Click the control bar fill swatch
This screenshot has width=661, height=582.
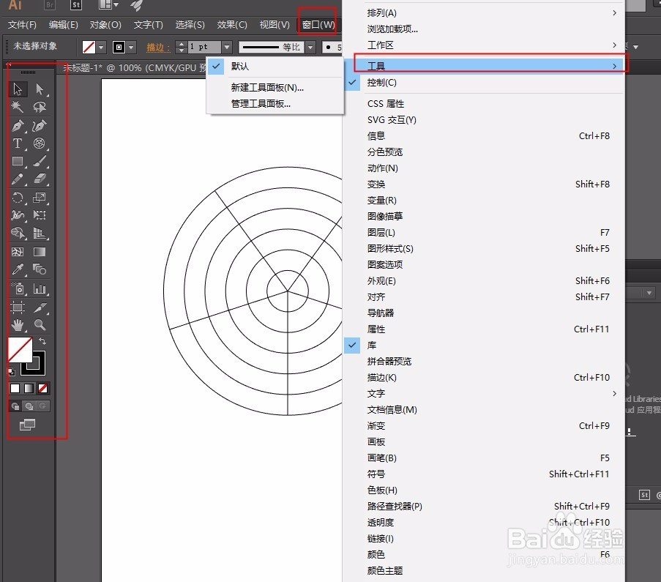tap(89, 47)
